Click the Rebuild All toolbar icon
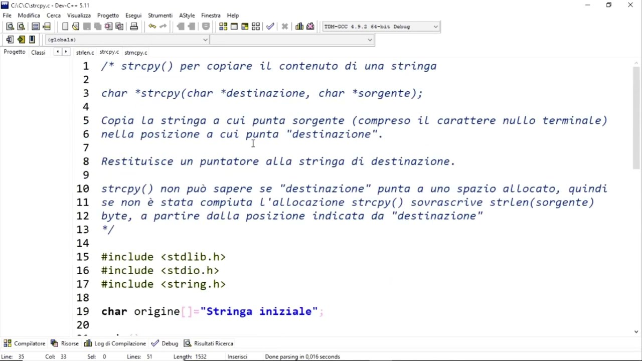 (256, 27)
